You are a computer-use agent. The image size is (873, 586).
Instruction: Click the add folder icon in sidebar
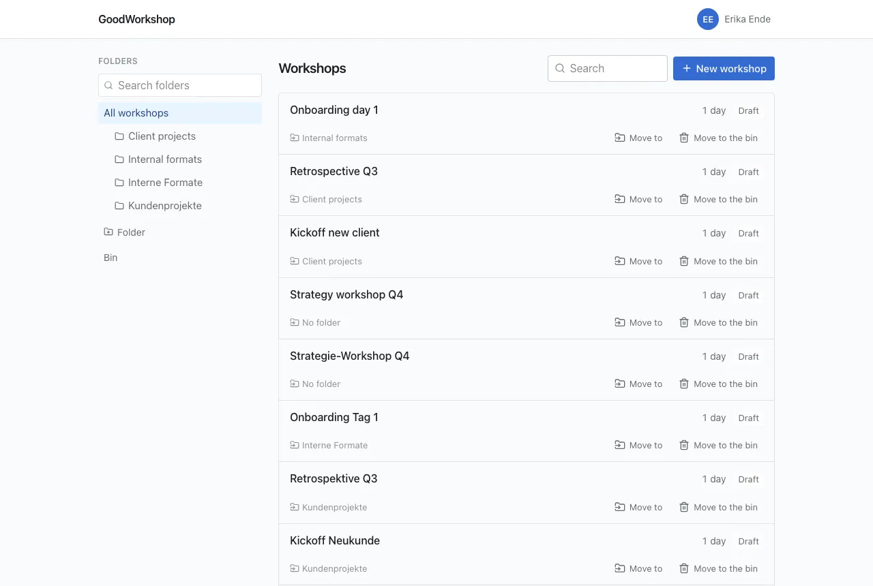[108, 232]
